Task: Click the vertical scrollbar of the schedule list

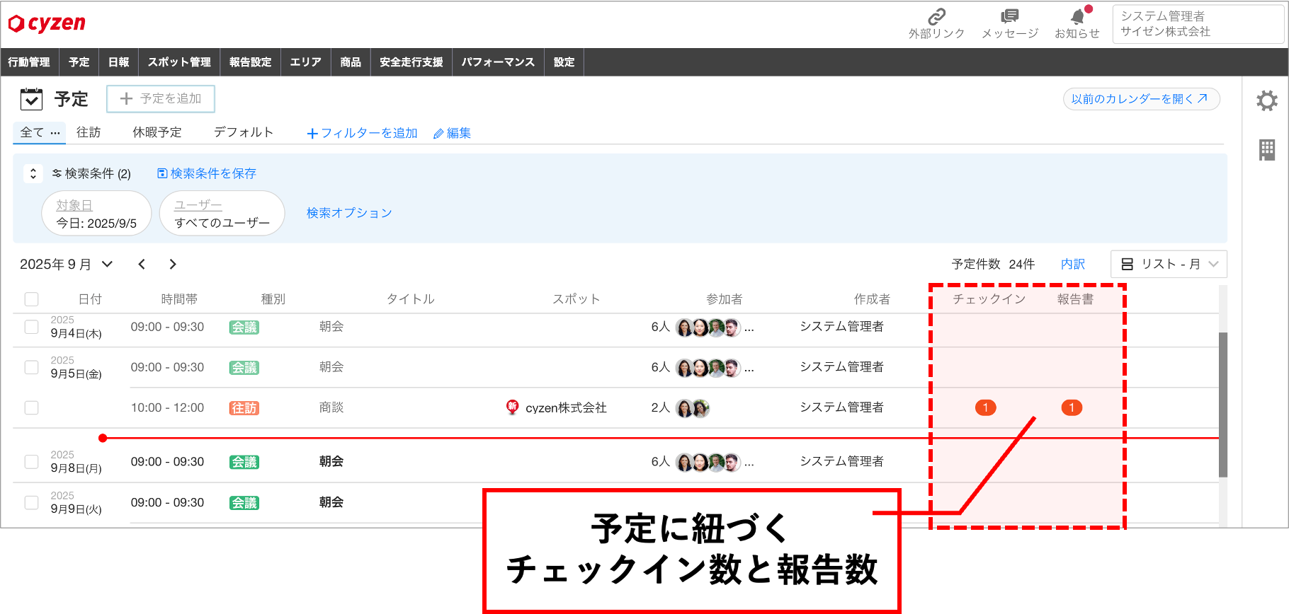Action: coord(1222,405)
